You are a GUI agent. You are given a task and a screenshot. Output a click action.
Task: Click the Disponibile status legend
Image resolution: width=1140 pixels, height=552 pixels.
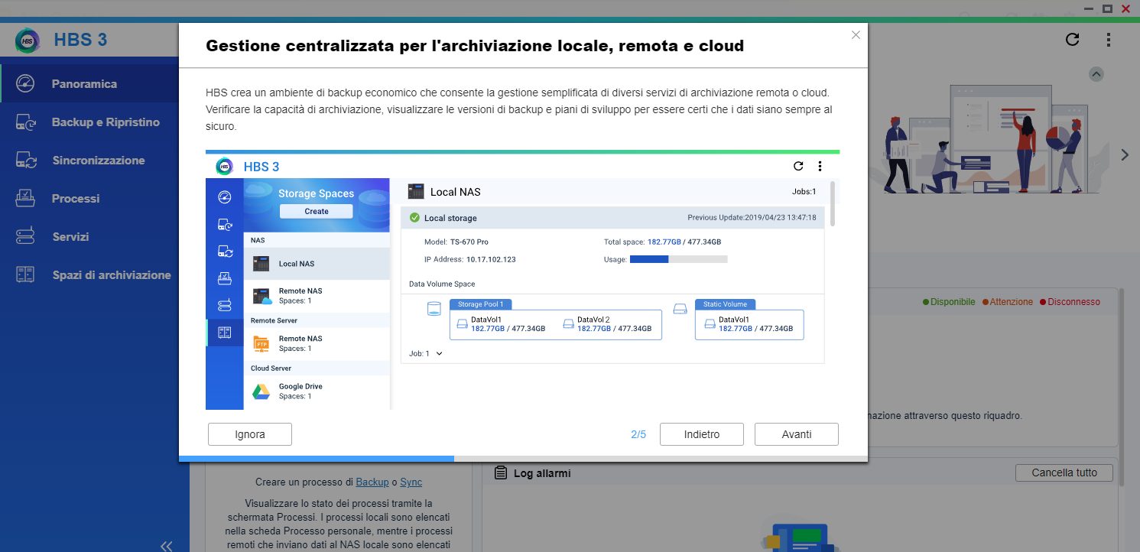point(949,302)
